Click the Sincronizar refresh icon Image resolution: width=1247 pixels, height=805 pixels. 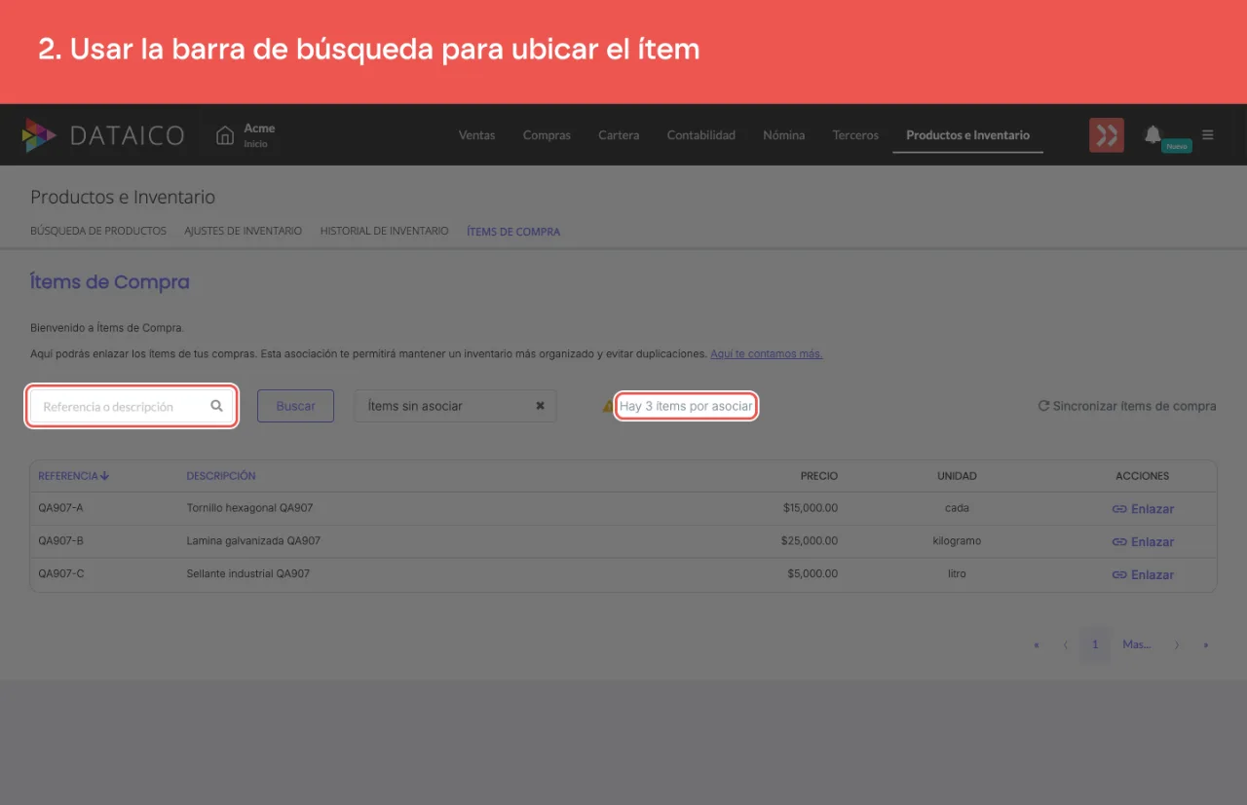(x=1043, y=406)
